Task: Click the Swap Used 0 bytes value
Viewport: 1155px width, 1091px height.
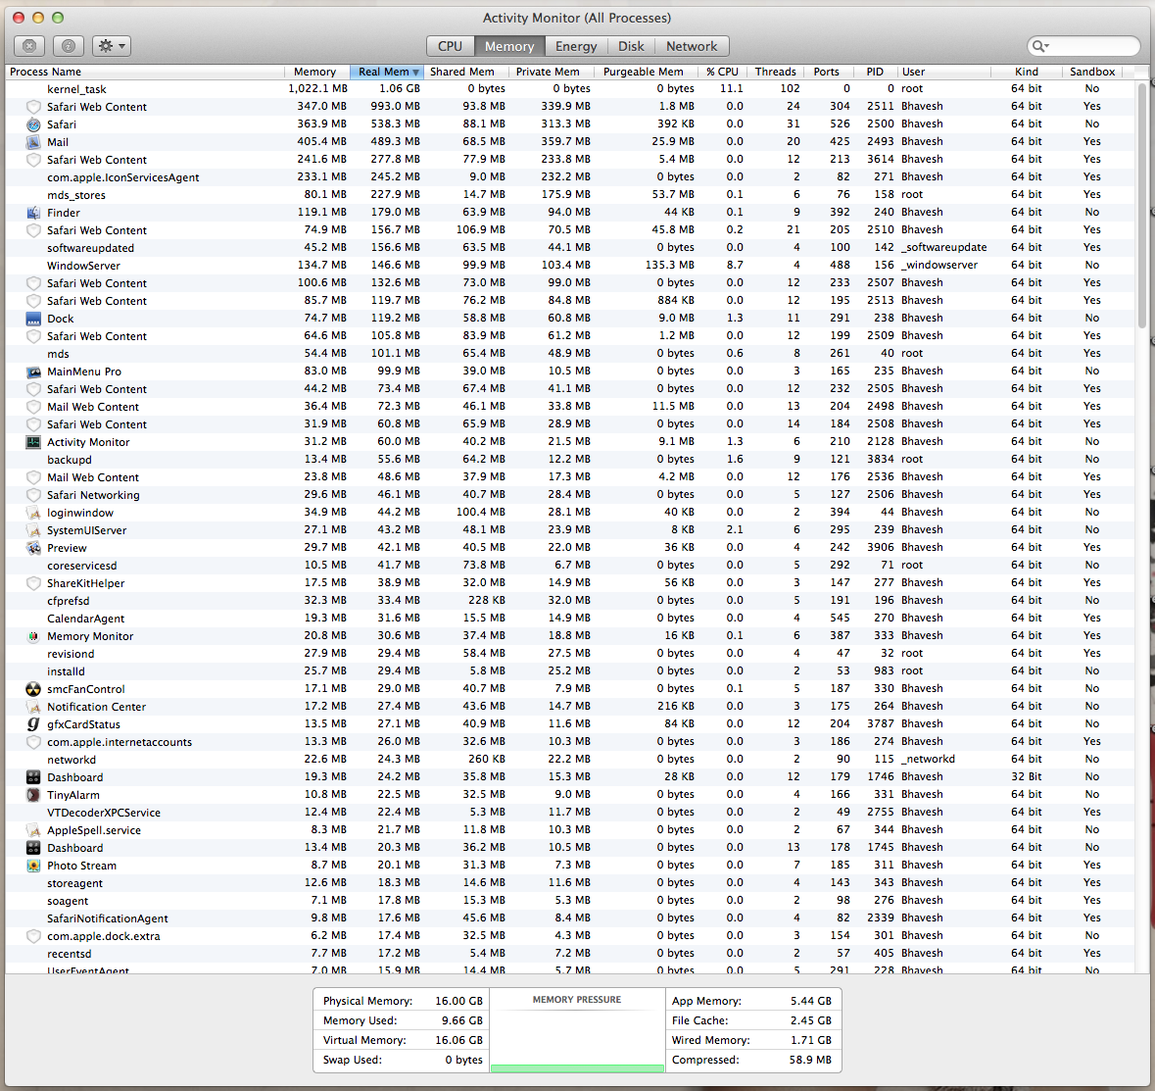Action: pyautogui.click(x=464, y=1060)
